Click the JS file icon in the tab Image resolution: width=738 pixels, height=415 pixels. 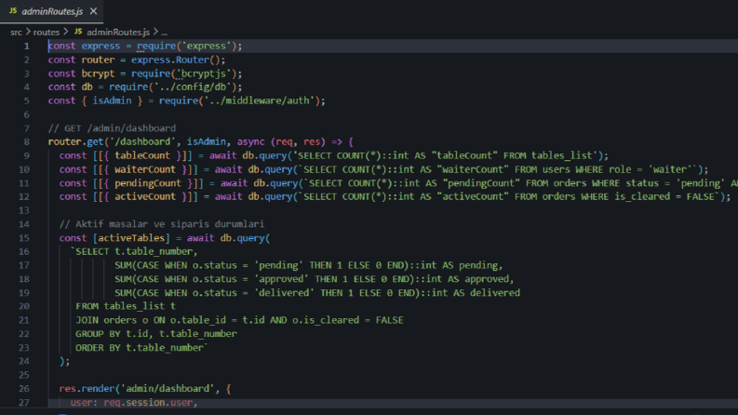coord(13,11)
